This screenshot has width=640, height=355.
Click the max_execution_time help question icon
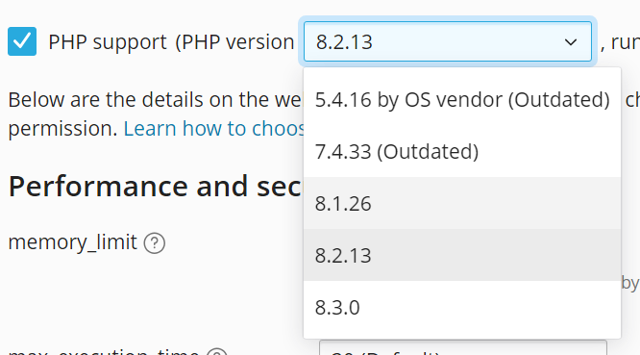tap(217, 351)
